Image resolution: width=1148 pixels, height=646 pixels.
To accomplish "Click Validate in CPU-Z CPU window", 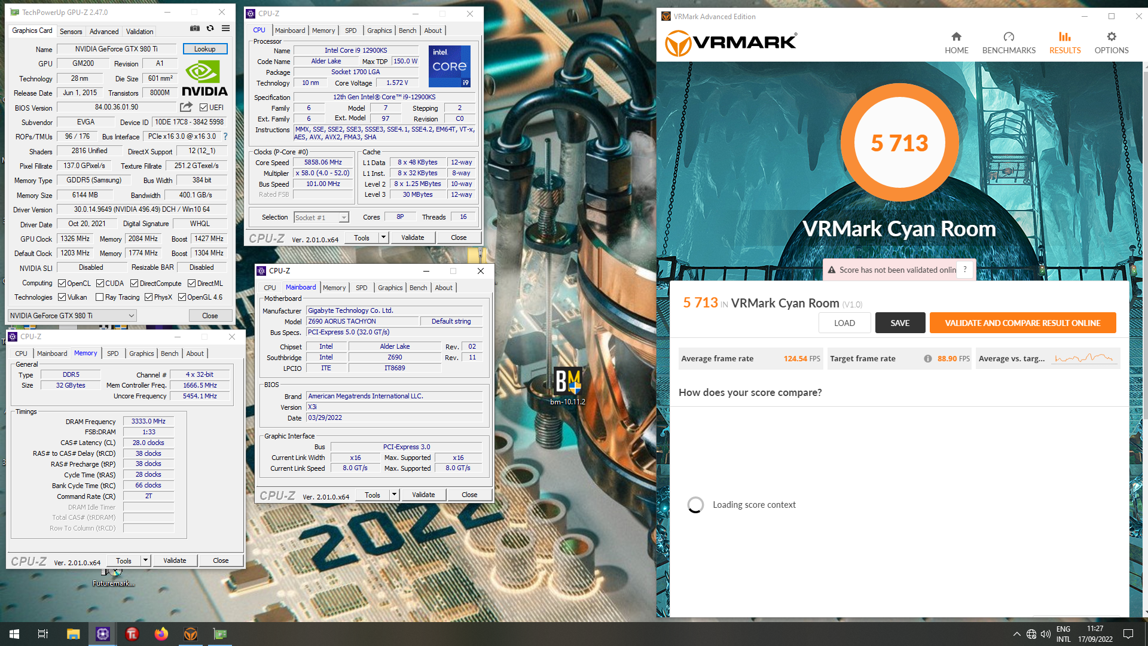I will pyautogui.click(x=413, y=237).
